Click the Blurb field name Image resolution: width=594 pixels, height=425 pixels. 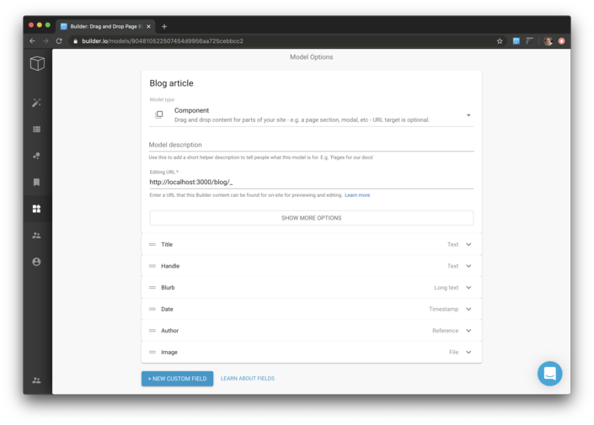[x=168, y=288]
